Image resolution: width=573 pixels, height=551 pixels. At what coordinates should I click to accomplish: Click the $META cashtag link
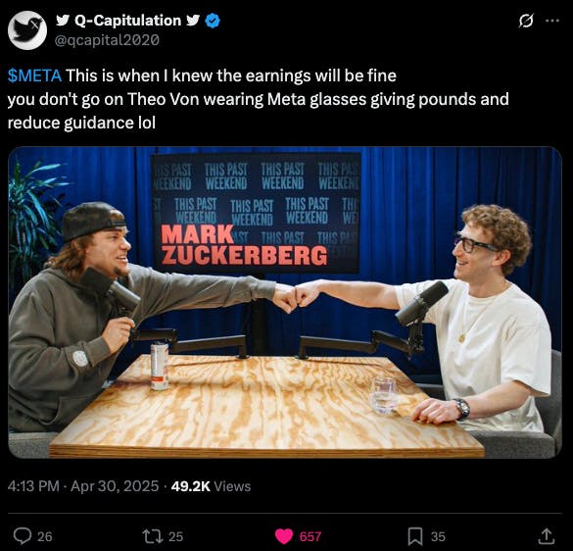[x=34, y=75]
